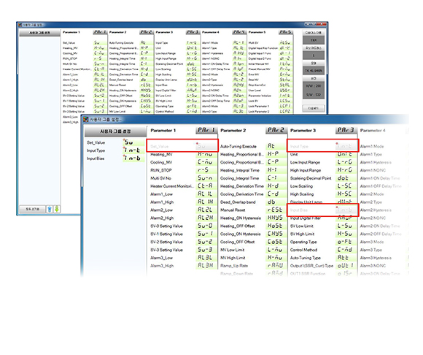Click the PAr3 header in the enlarged window

click(x=346, y=130)
